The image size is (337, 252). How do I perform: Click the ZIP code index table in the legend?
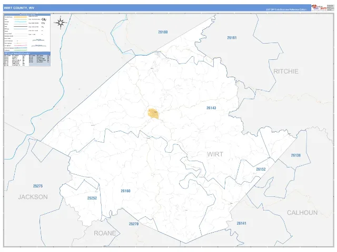coord(27,60)
